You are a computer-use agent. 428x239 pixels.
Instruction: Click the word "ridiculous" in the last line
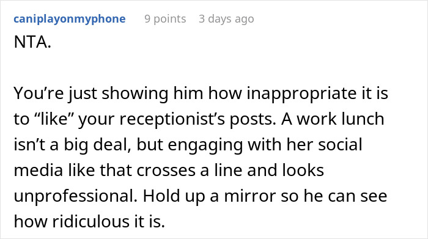(90, 221)
